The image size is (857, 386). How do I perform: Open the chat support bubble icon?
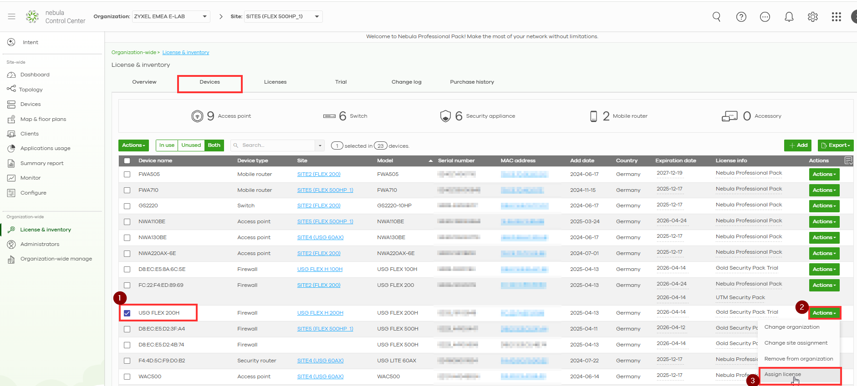coord(765,17)
